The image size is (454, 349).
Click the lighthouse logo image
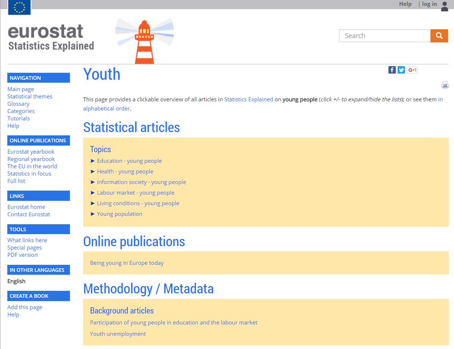click(x=145, y=42)
